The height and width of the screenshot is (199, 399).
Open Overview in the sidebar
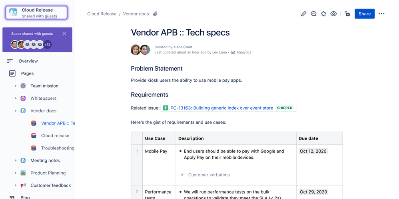(x=28, y=61)
